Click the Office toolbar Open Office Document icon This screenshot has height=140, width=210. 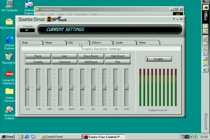(206, 32)
